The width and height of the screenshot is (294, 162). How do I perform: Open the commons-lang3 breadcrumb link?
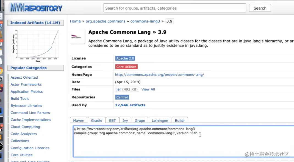click(145, 21)
